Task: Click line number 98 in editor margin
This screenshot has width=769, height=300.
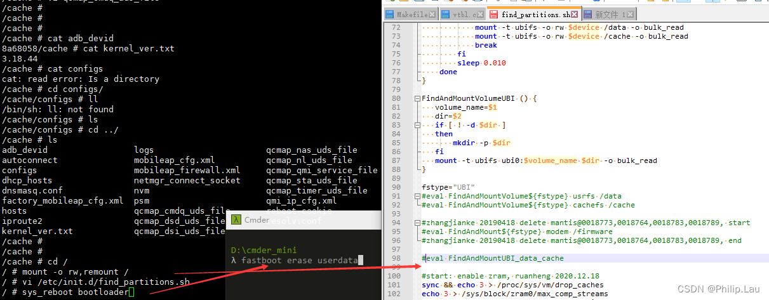Action: (x=396, y=258)
